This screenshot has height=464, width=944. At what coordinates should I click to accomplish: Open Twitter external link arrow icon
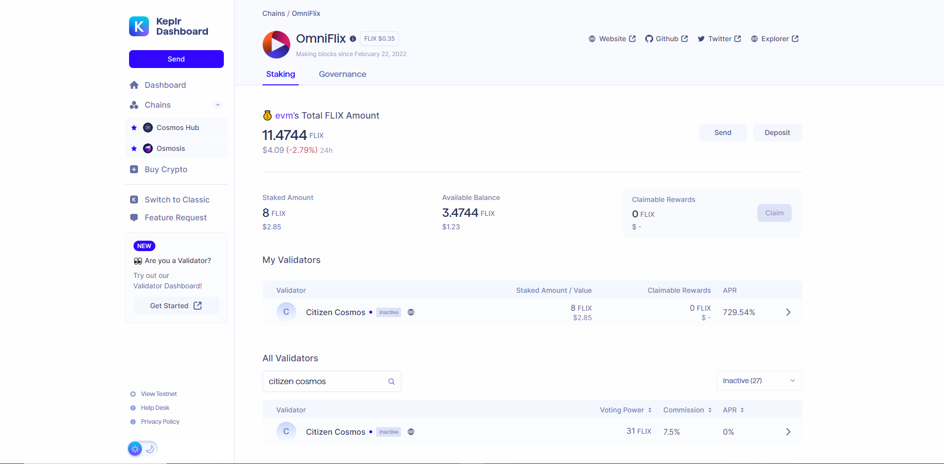tap(738, 39)
